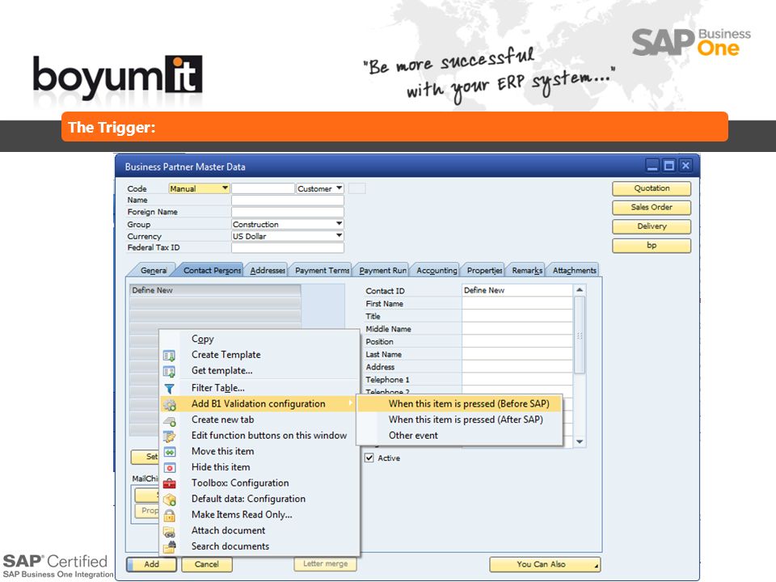The width and height of the screenshot is (776, 582).
Task: Click the Sales Order button
Action: [652, 208]
